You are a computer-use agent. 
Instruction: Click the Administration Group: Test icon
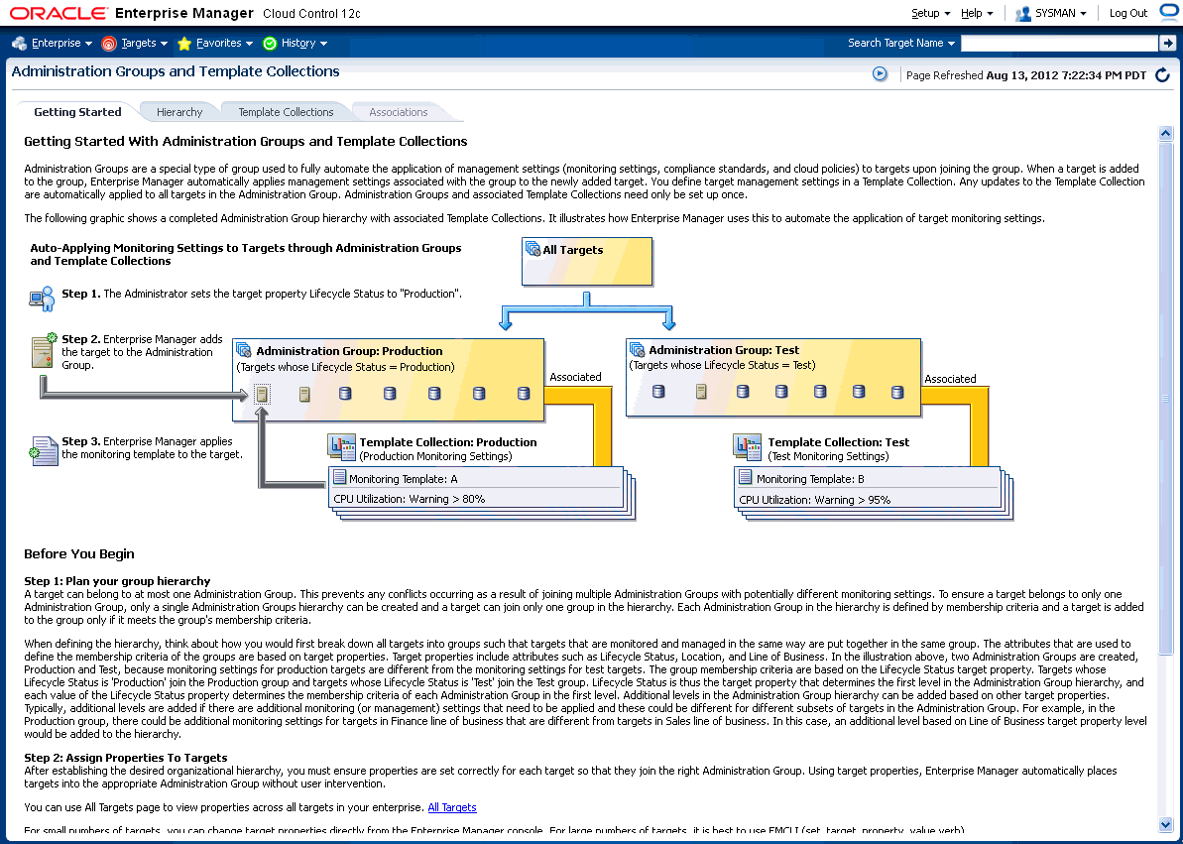pos(637,349)
